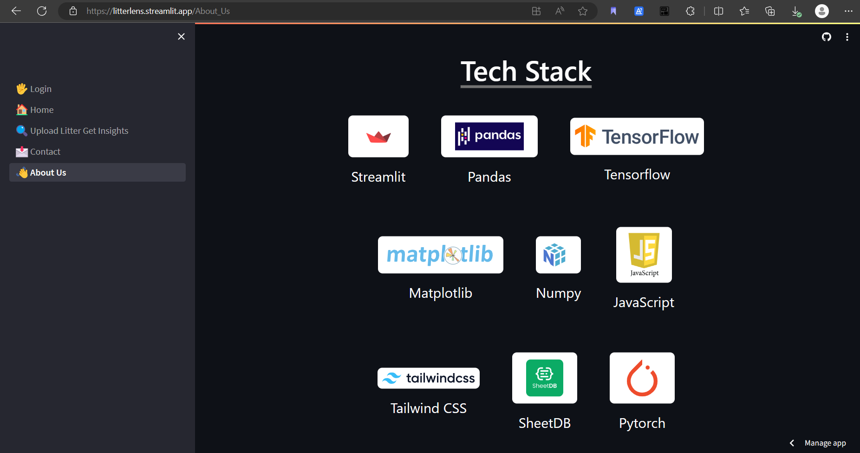Click the Tailwind CSS caption text
Screen dimensions: 860x453
429,408
